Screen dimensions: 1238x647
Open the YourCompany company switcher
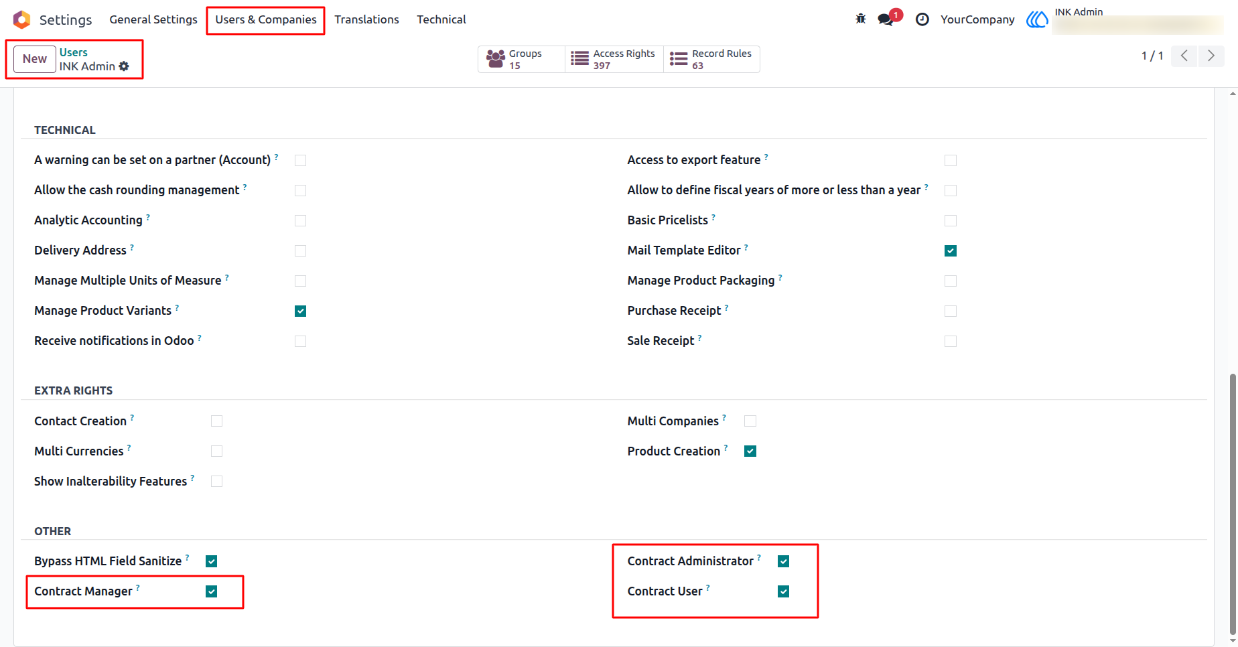(x=977, y=19)
